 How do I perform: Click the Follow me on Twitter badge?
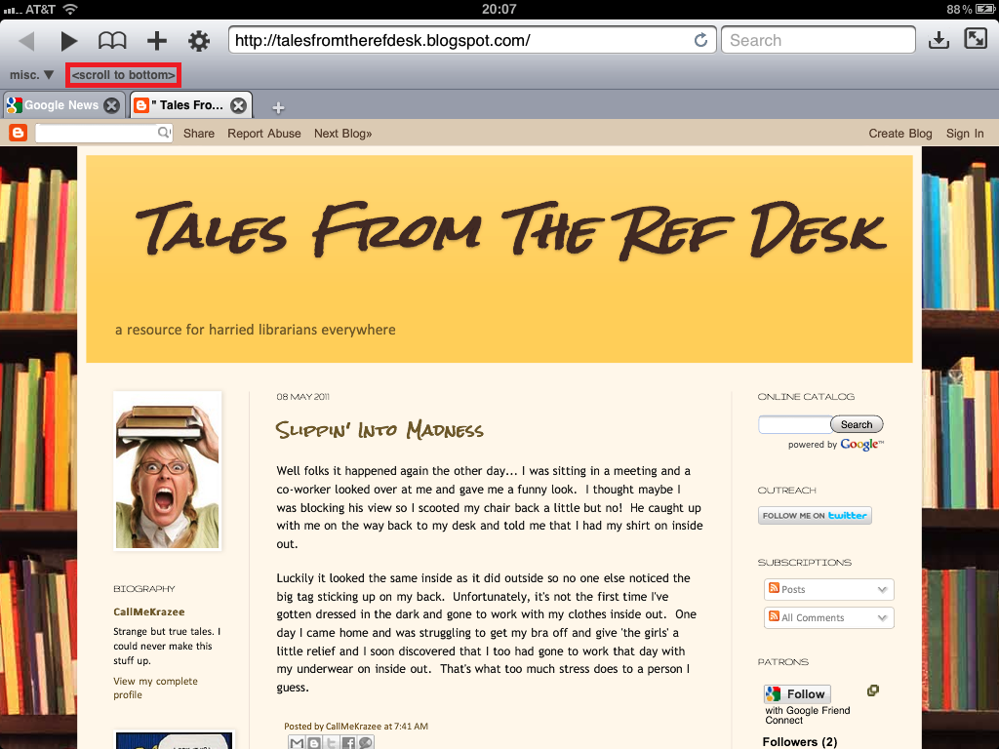(815, 516)
